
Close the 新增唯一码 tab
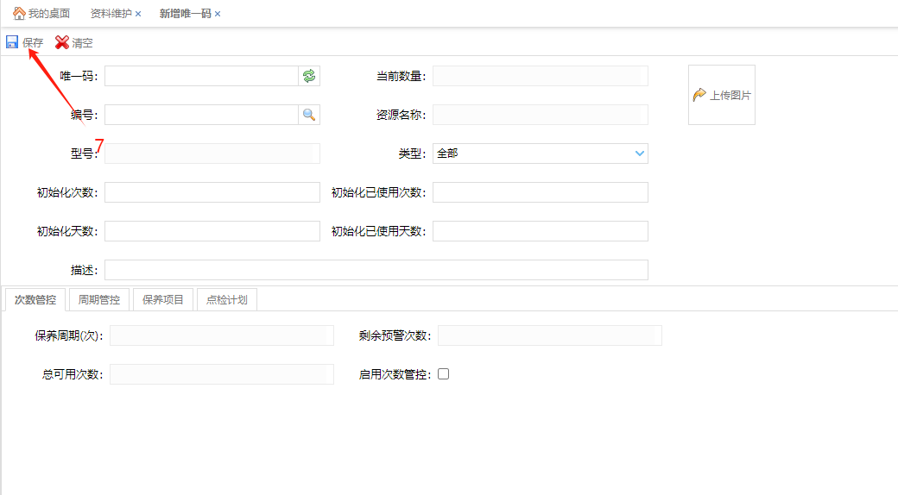coord(218,15)
